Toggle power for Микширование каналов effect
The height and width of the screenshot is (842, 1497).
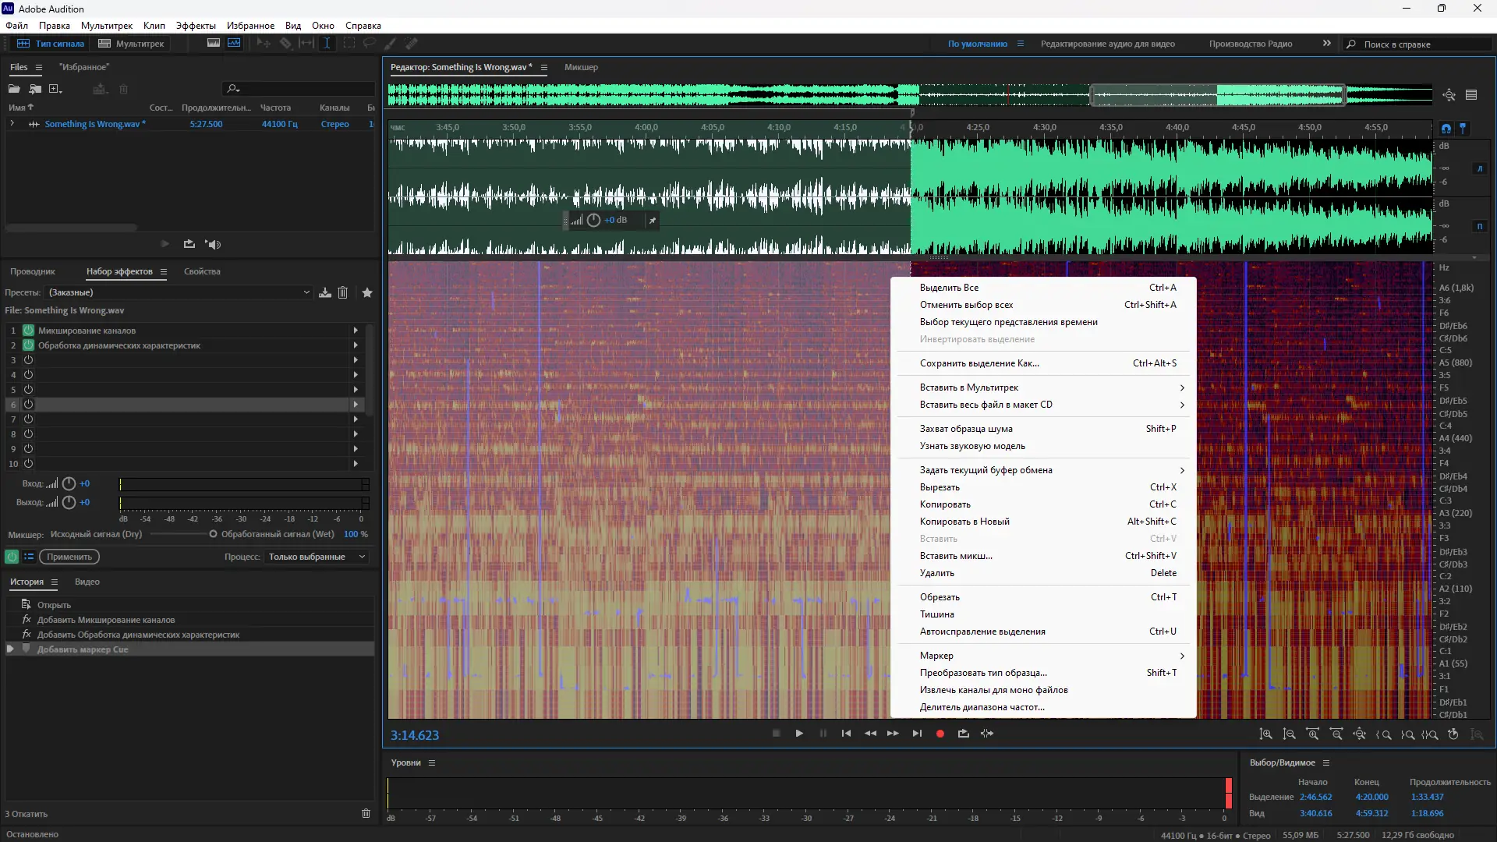[x=28, y=331]
